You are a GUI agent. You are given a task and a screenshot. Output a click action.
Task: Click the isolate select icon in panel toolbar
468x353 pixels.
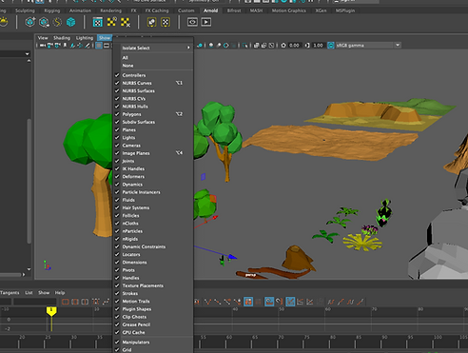pos(245,46)
